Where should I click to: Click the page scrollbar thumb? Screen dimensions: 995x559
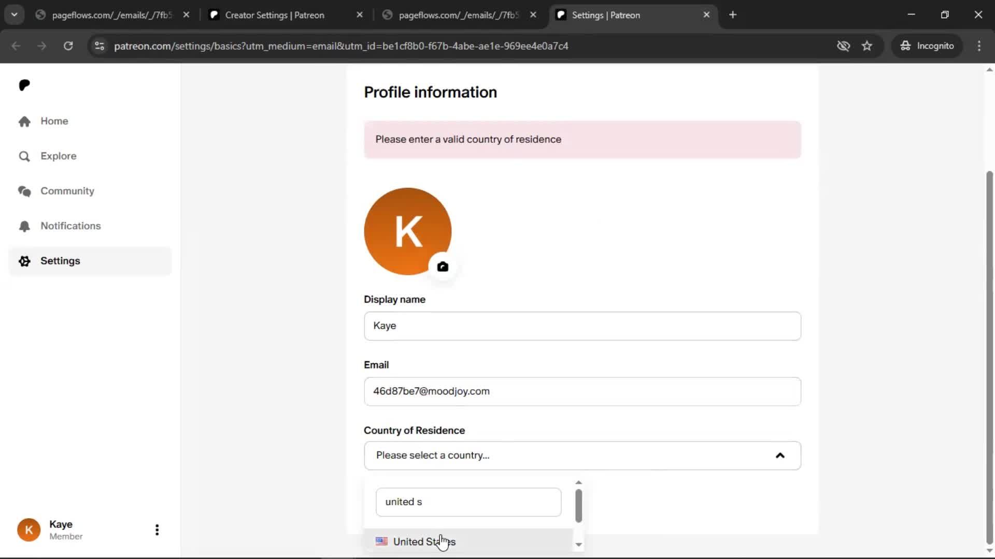pos(989,357)
